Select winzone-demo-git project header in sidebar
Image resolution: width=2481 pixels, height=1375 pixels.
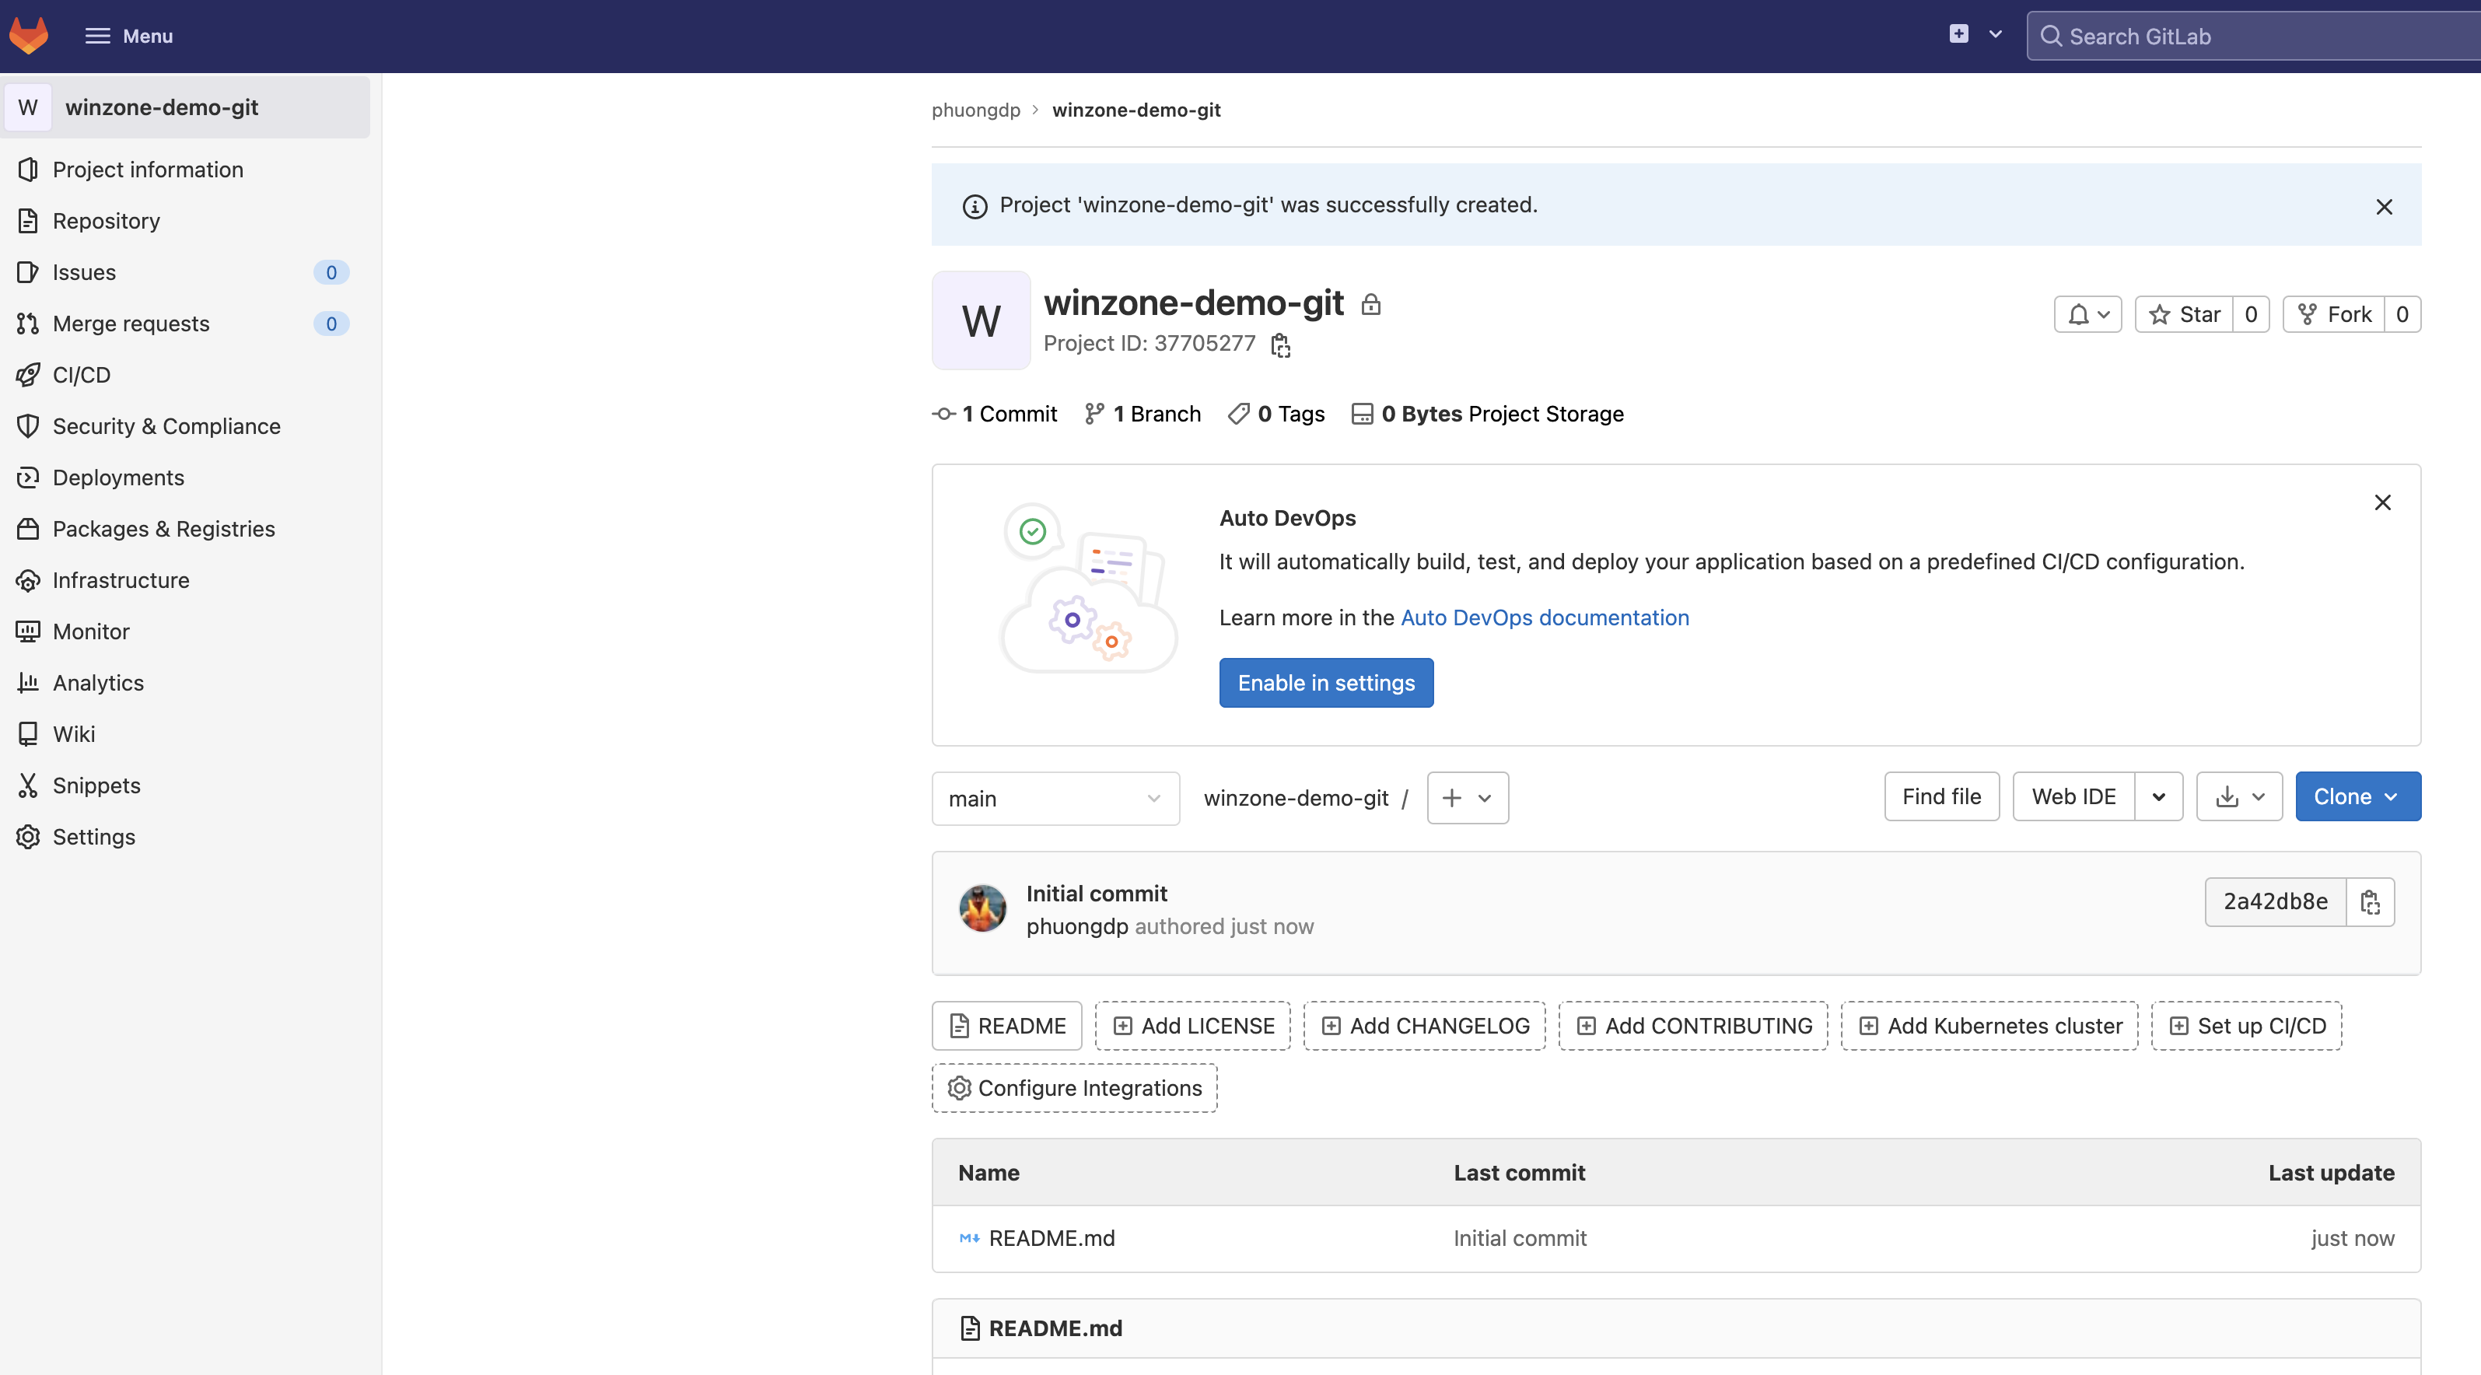pyautogui.click(x=186, y=107)
